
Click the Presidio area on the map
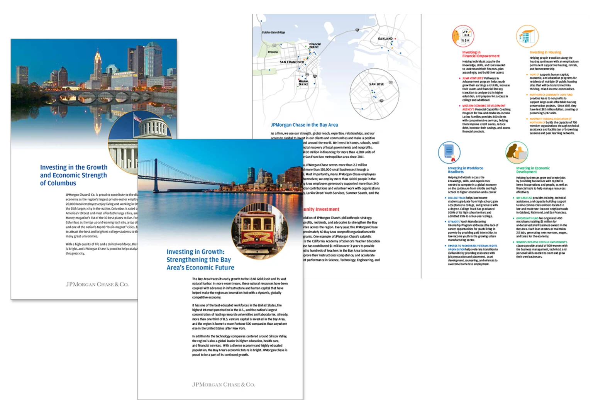[x=273, y=52]
